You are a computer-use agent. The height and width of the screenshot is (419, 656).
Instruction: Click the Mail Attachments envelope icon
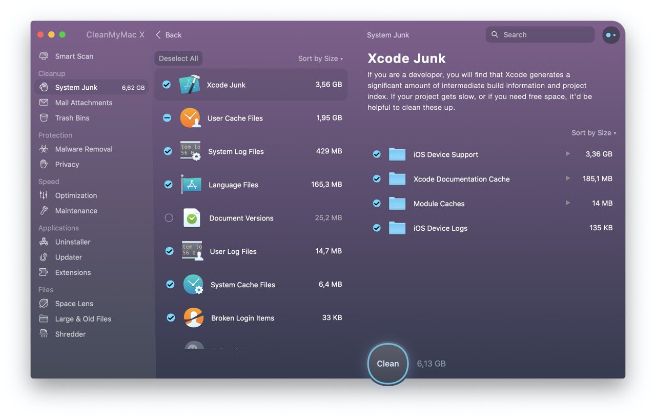pyautogui.click(x=44, y=103)
